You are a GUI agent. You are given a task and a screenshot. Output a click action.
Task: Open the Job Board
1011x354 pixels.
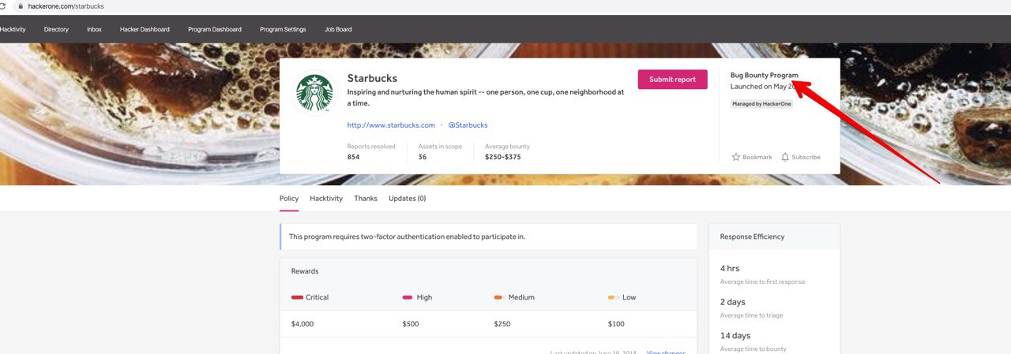click(x=338, y=29)
